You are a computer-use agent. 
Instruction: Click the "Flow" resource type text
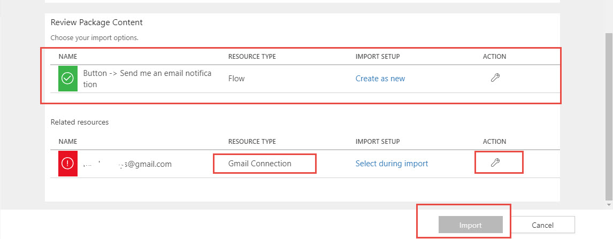tap(236, 79)
